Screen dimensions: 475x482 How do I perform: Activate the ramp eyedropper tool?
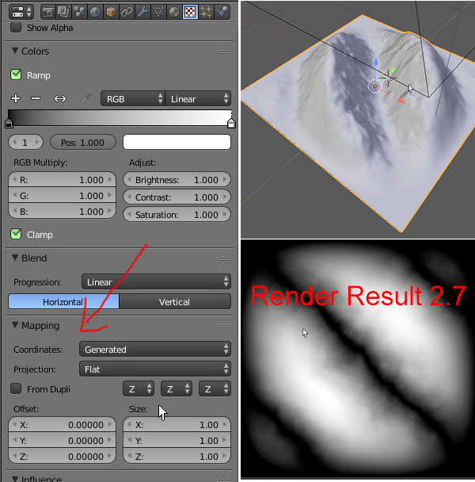85,98
